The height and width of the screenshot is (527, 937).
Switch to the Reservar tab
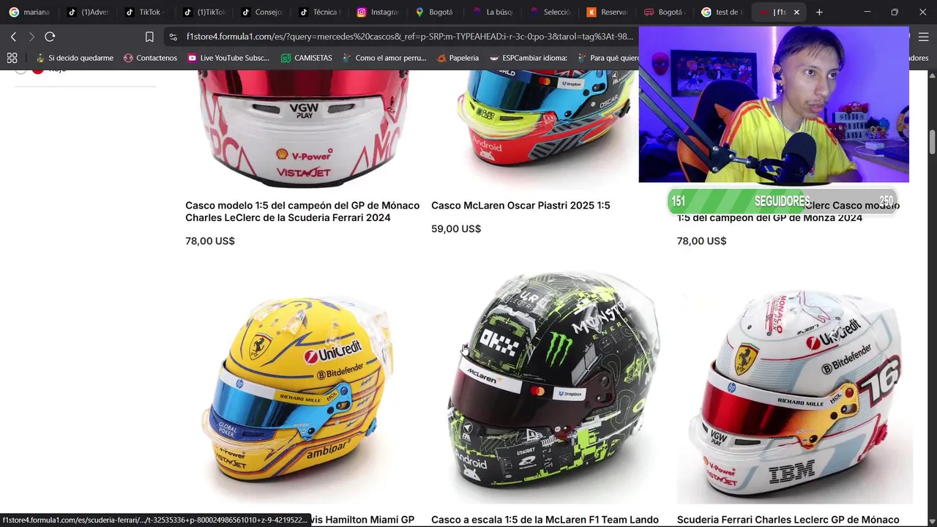pos(608,12)
